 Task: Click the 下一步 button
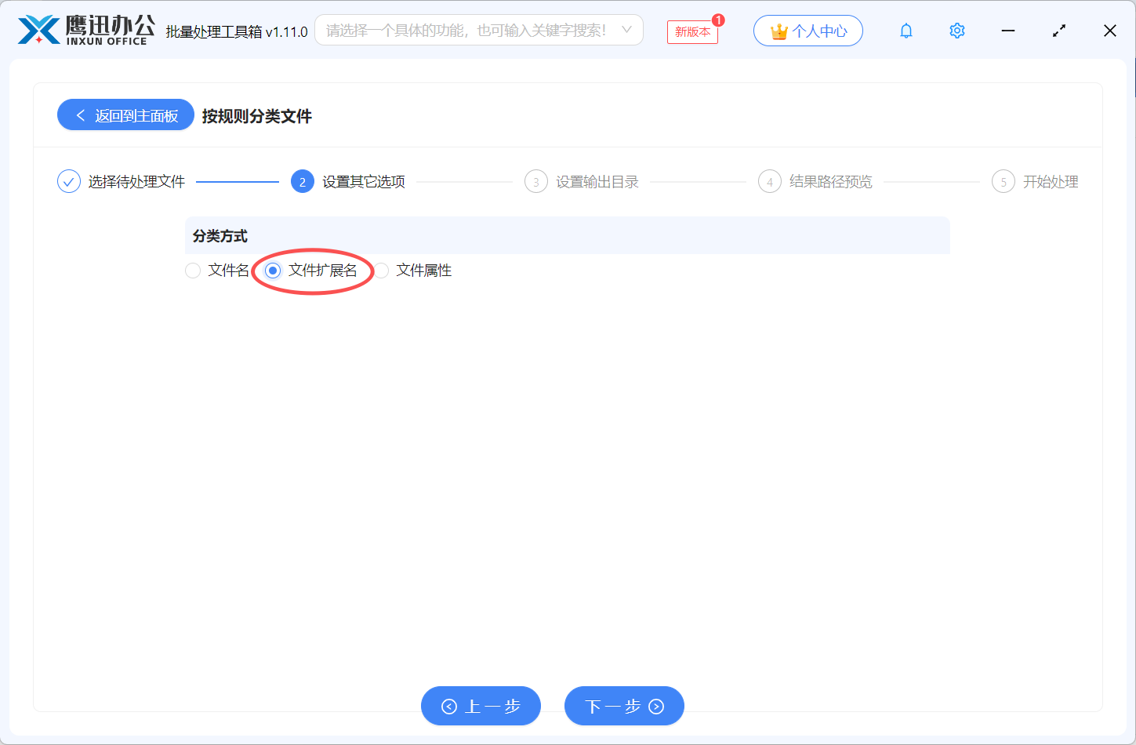tap(624, 706)
